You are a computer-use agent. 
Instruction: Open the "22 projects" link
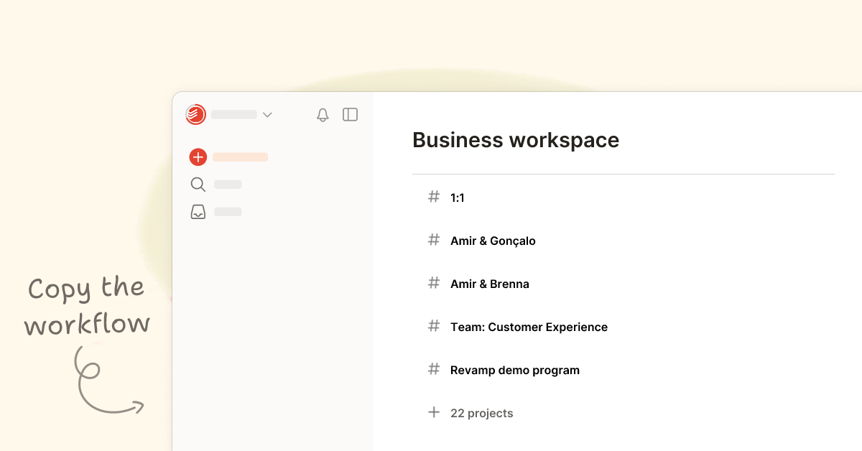481,413
